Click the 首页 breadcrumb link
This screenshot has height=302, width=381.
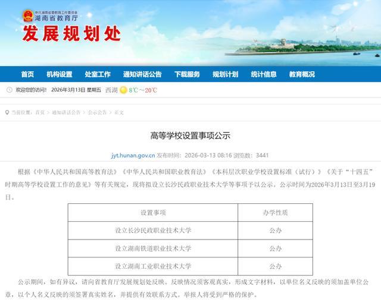(40, 112)
